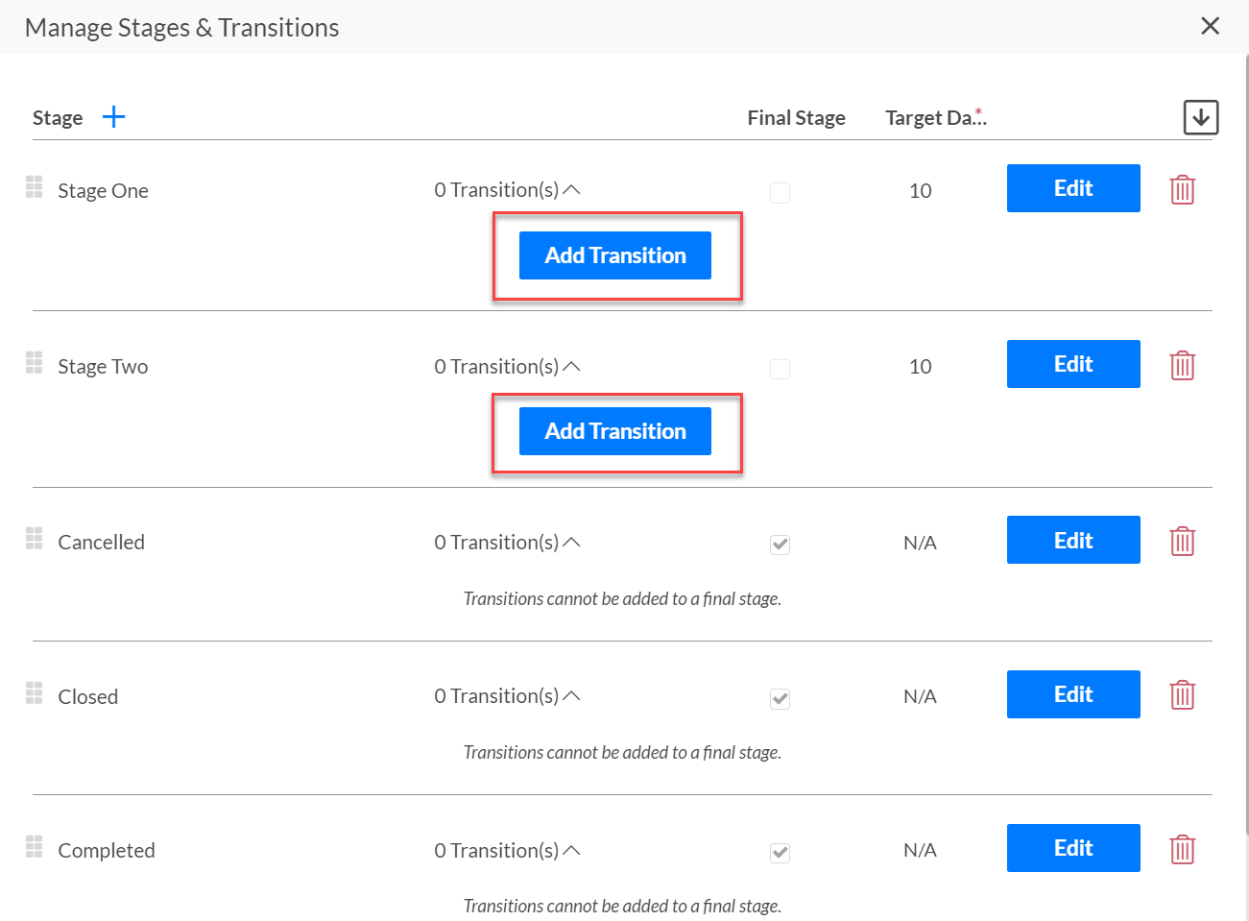Check Final Stage box for Stage One
This screenshot has width=1249, height=921.
tap(780, 193)
